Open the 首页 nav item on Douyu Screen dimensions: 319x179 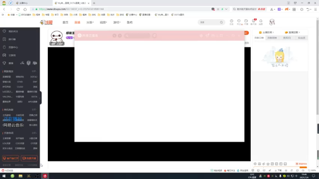point(65,22)
